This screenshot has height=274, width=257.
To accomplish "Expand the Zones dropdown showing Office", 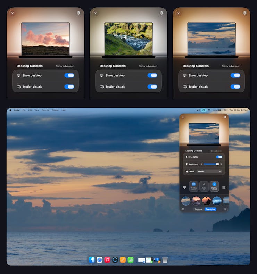I will point(209,171).
